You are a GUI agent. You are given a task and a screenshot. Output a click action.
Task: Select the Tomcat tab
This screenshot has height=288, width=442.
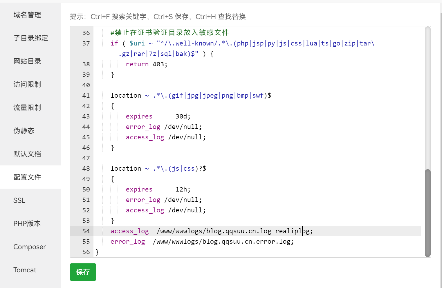(25, 270)
